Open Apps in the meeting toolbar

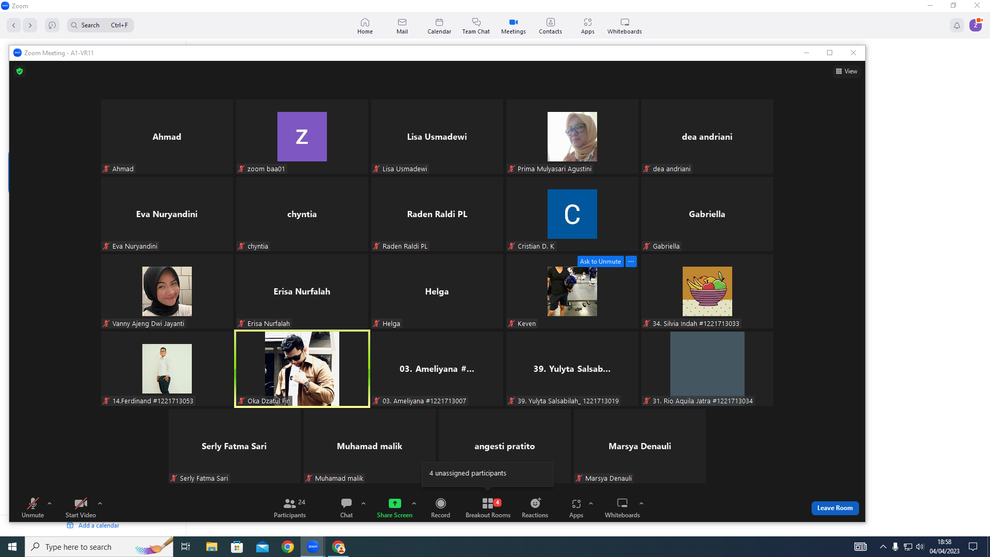(576, 507)
